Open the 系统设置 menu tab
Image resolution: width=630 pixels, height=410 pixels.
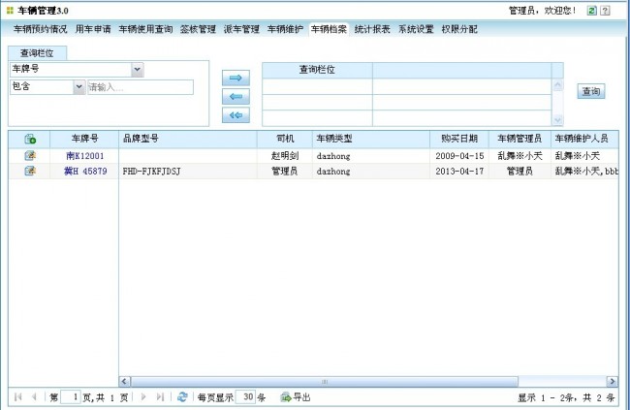tap(416, 29)
